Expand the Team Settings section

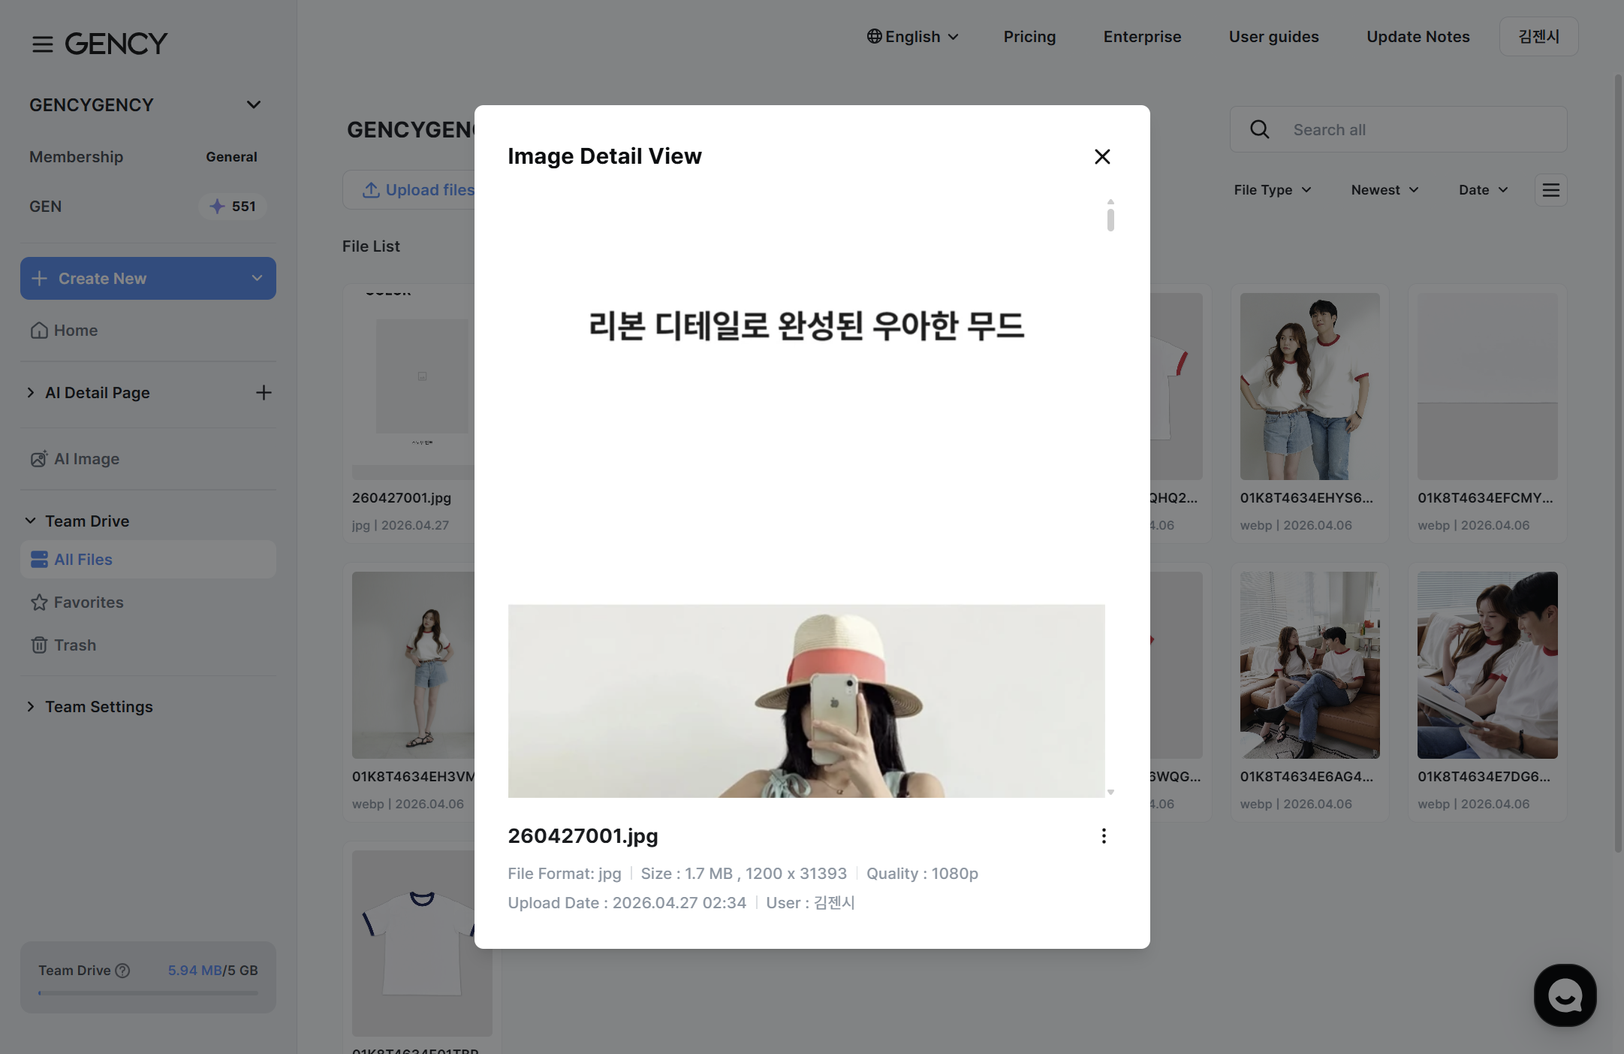coord(31,707)
